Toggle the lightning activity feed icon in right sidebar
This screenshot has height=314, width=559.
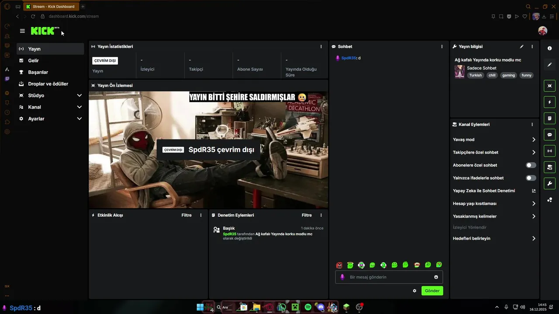click(x=549, y=102)
